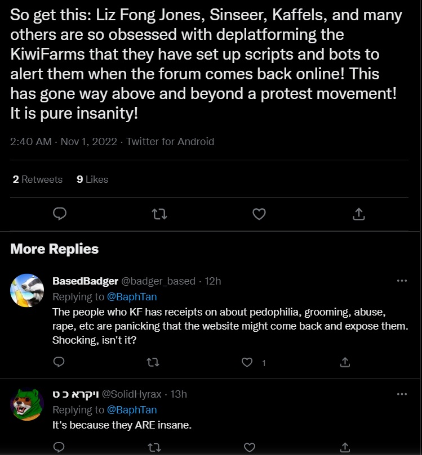Open @BaphTan mention in BasedBadger's reply
The image size is (422, 455).
(132, 297)
